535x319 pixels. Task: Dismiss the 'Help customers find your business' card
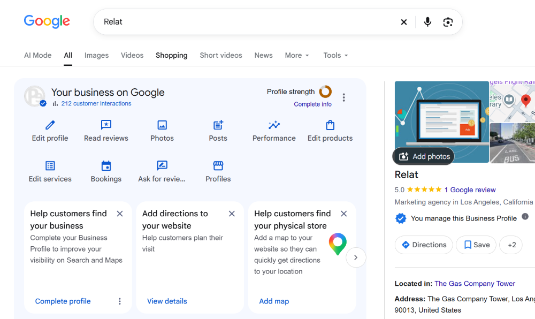pos(120,214)
